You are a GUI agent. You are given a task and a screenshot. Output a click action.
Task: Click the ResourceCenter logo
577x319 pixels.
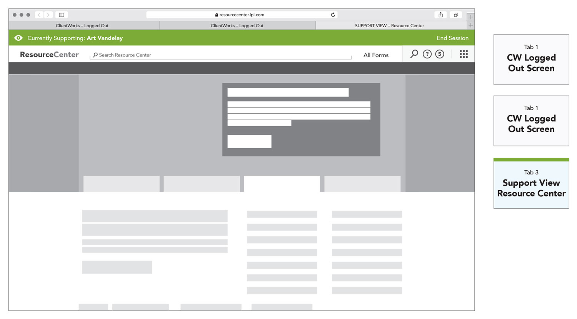coord(49,55)
